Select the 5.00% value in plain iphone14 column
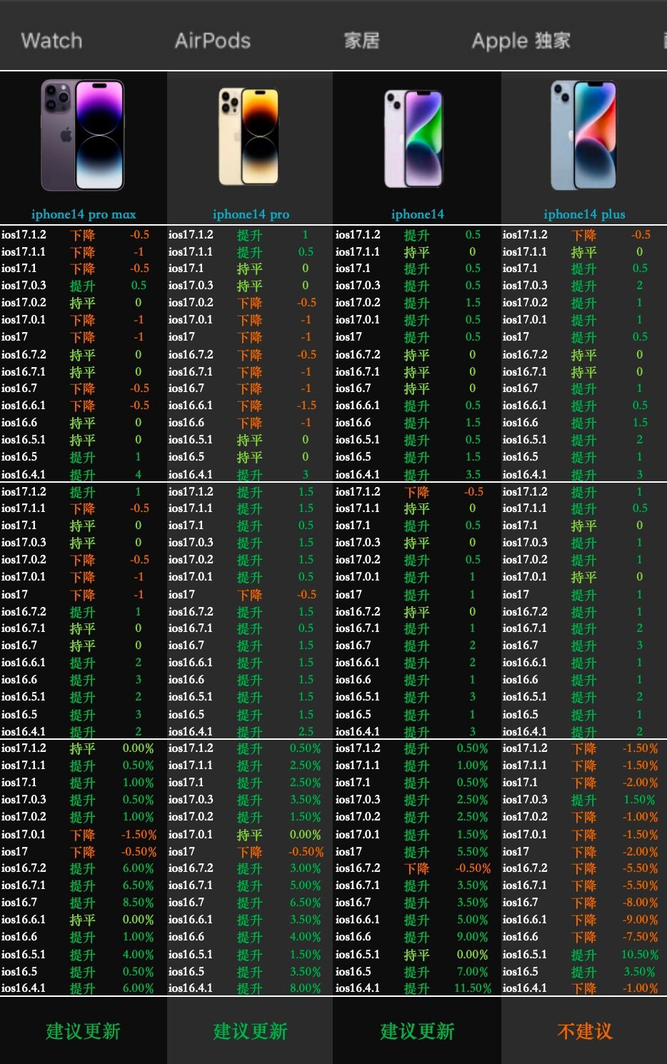Viewport: 667px width, 1064px height. pyautogui.click(x=473, y=920)
